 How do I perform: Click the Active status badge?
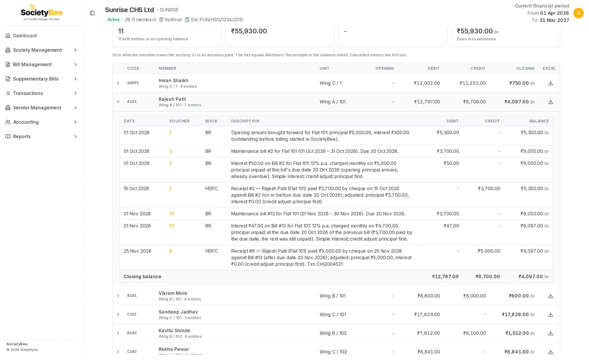click(113, 20)
